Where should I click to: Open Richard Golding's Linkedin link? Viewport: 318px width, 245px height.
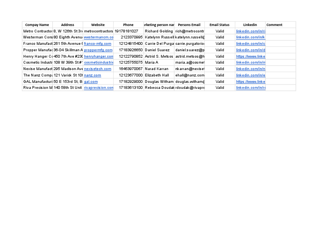(x=251, y=31)
